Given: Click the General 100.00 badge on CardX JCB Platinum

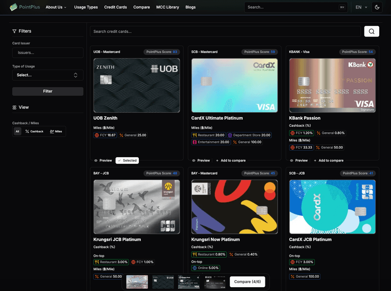Looking at the screenshot, I should [305, 276].
